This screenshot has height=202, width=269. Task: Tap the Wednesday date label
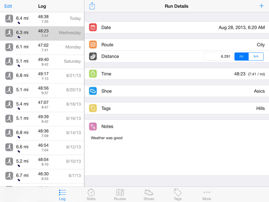69,33
